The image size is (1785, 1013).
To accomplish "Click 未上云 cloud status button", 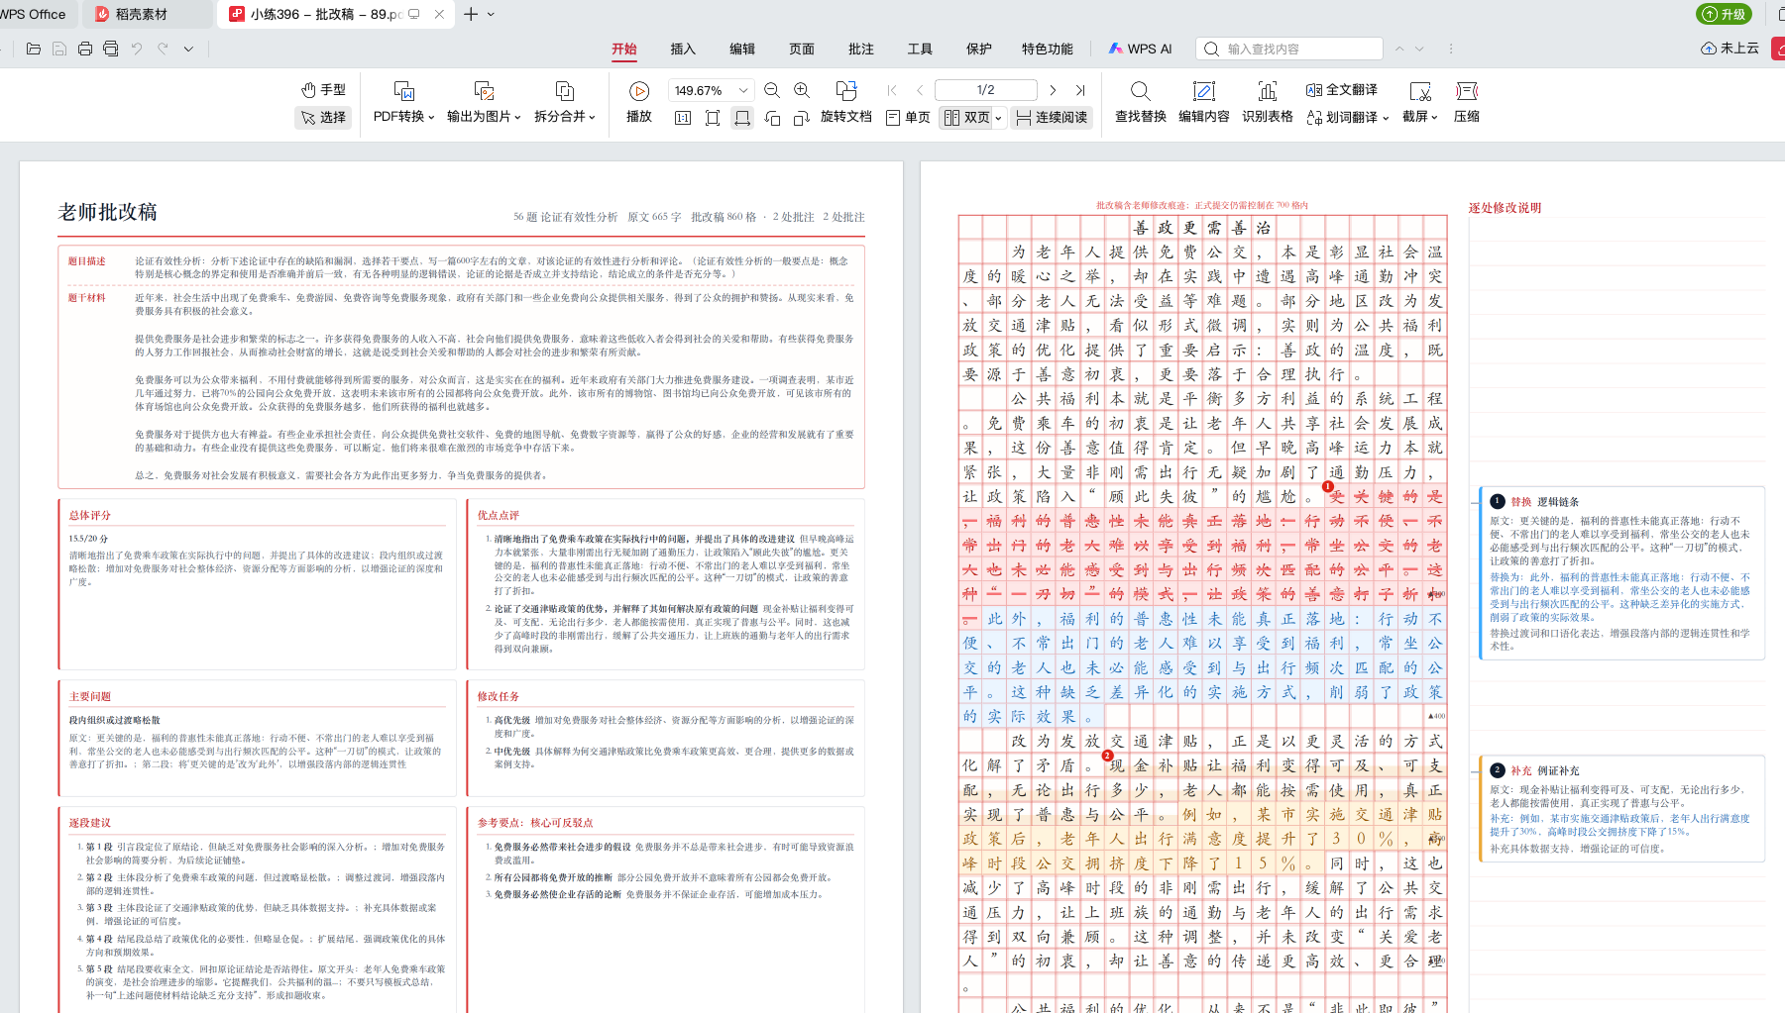I will click(1730, 49).
